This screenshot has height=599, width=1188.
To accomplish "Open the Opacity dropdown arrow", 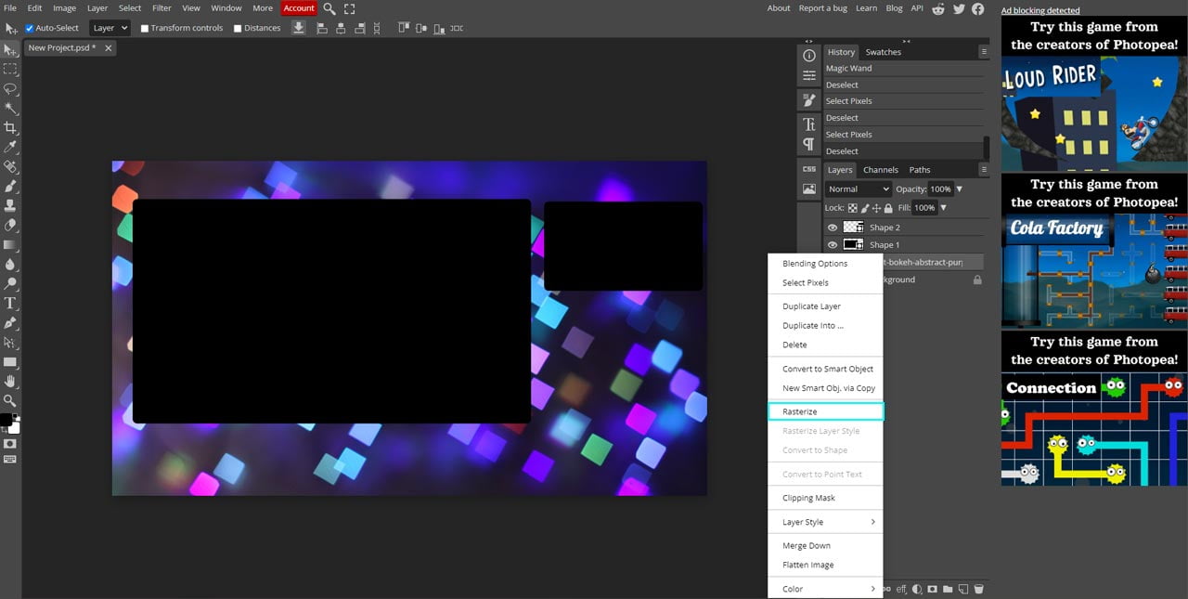I will (957, 189).
